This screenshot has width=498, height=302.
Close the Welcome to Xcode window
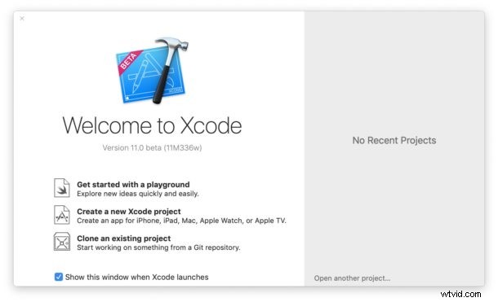22,19
